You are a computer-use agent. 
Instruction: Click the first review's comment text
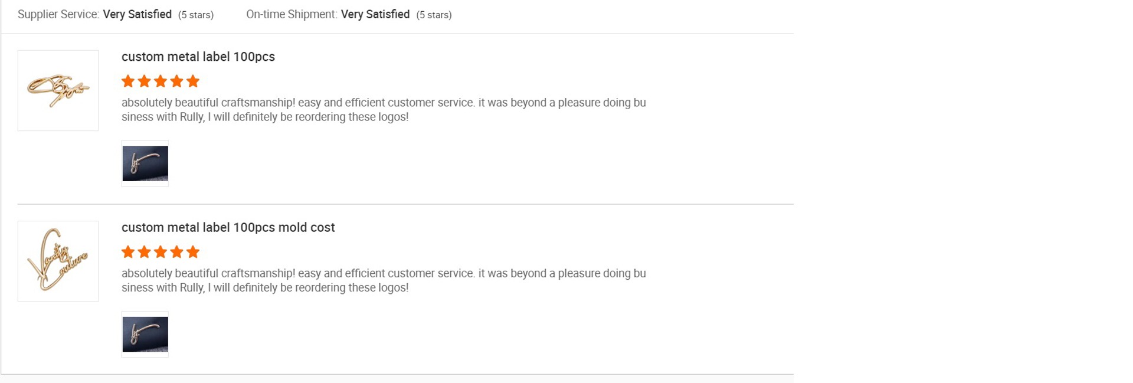click(384, 110)
